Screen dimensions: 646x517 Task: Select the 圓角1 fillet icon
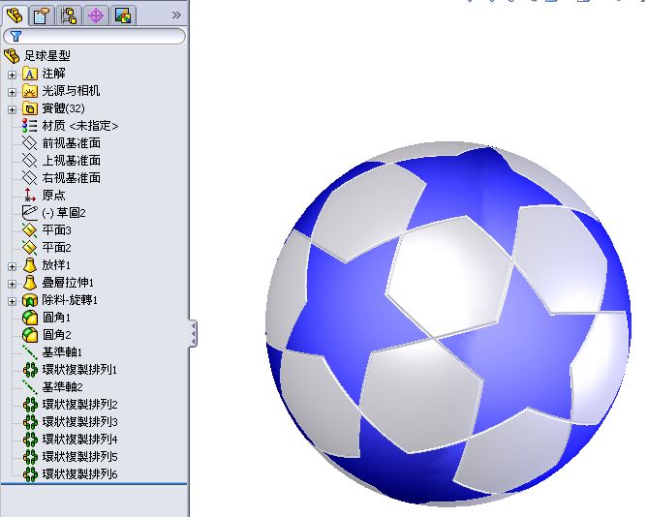coord(30,318)
